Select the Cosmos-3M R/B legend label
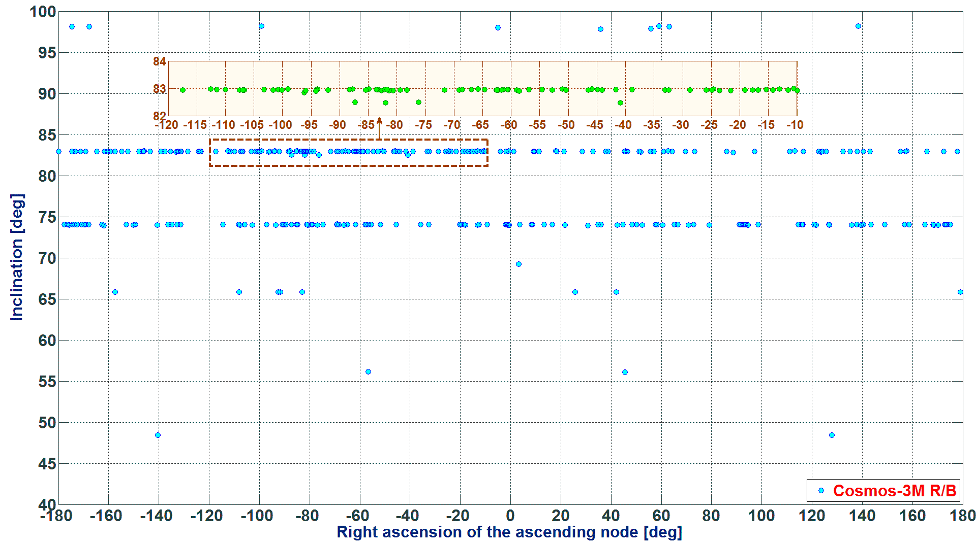The height and width of the screenshot is (544, 976). (x=894, y=490)
